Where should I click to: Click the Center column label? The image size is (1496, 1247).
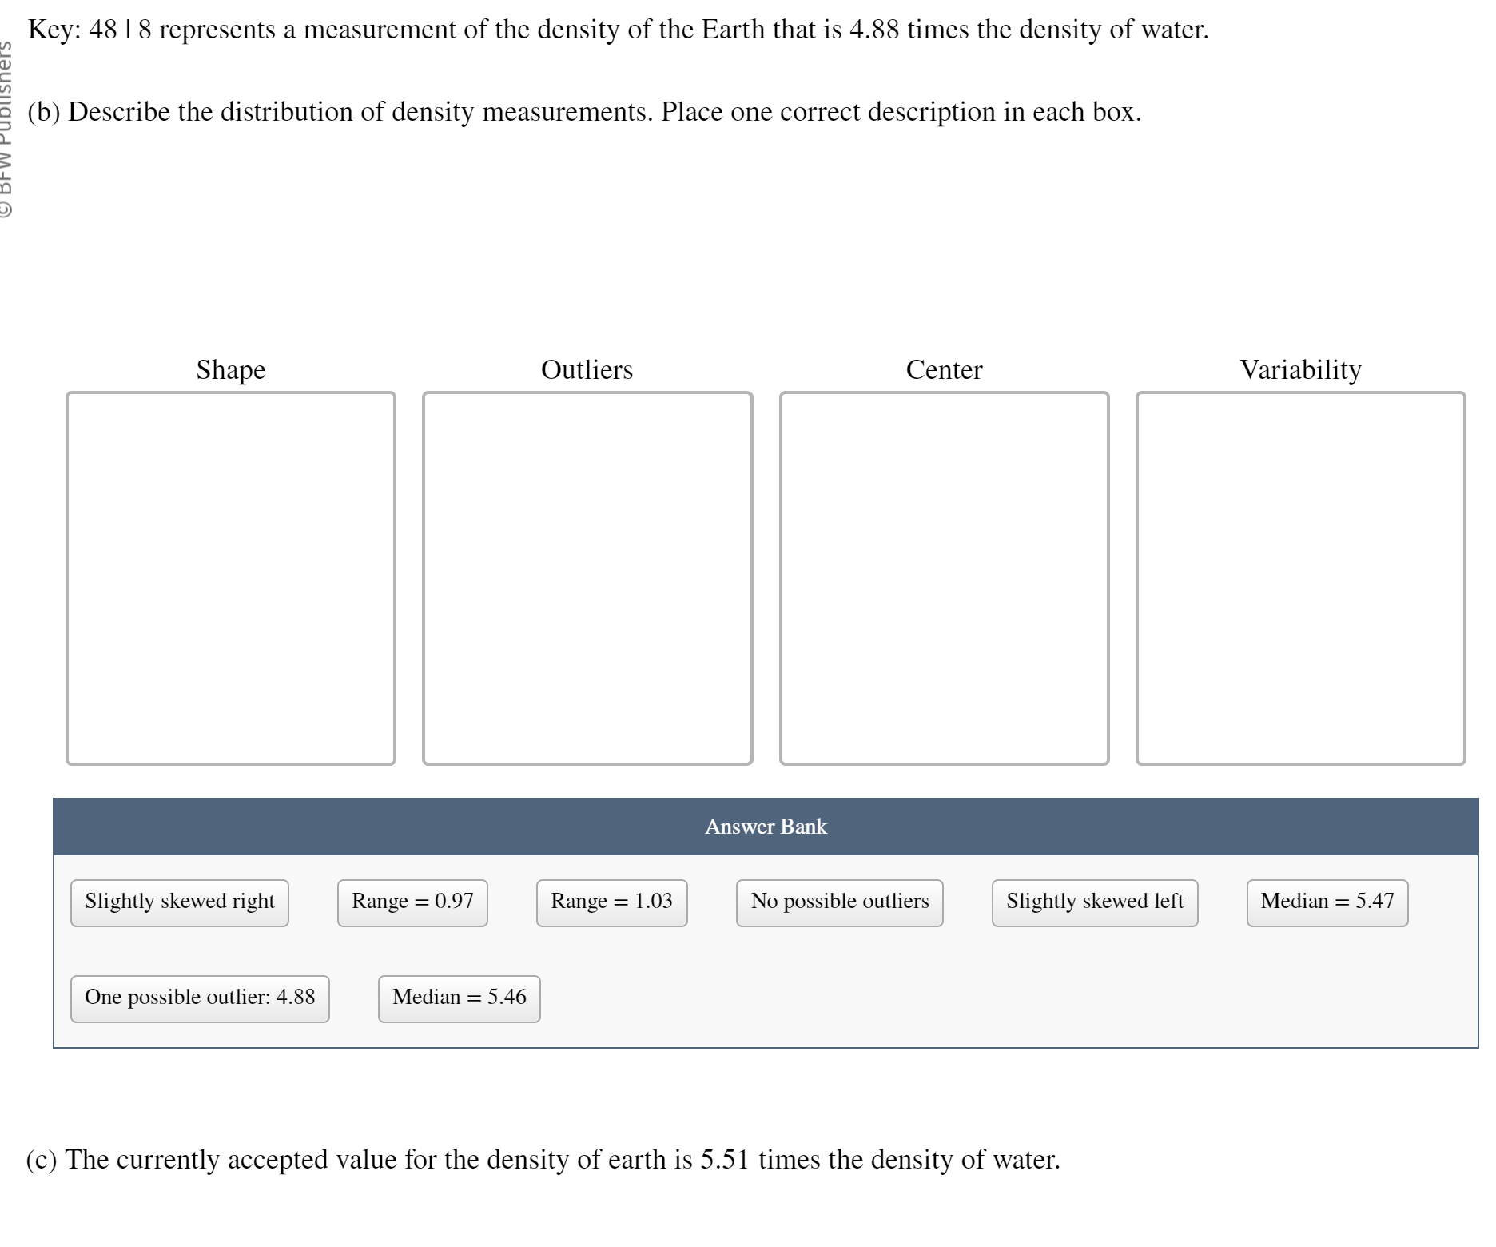944,370
